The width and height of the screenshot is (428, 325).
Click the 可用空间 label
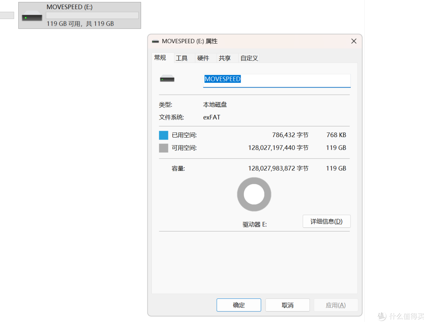184,148
